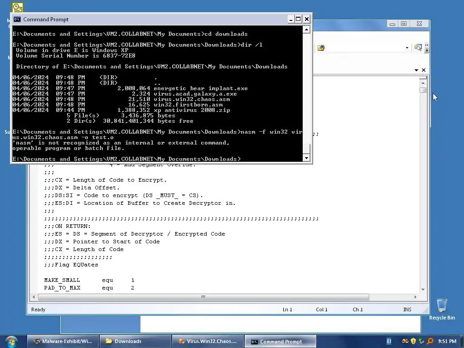464x348 pixels.
Task: Switch to Command Prompt taskbar button
Action: (280, 342)
